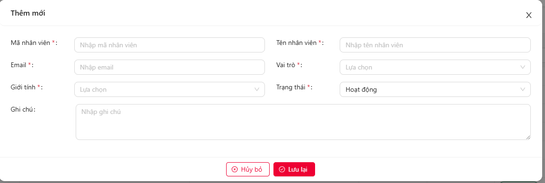Viewport: 545px width, 183px height.
Task: Focus the Nhập mã nhân viên field
Action: 170,45
